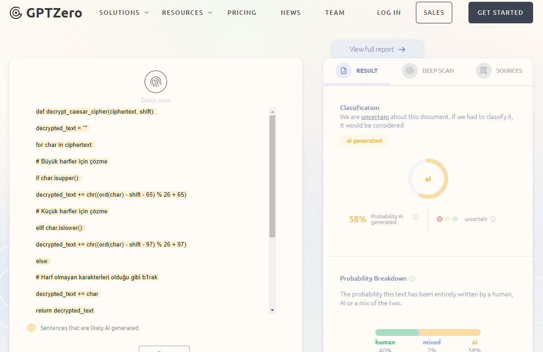
Task: Click the yellow ai segment of breakdown bar
Action: pyautogui.click(x=450, y=332)
